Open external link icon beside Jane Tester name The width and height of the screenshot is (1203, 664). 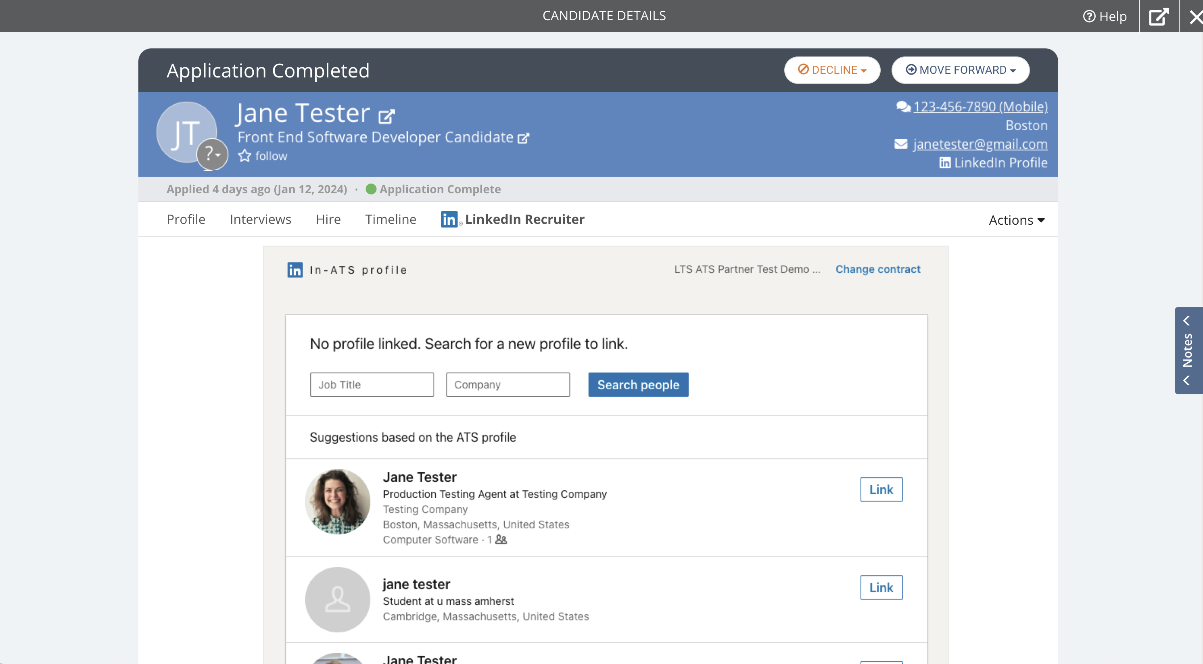[386, 116]
